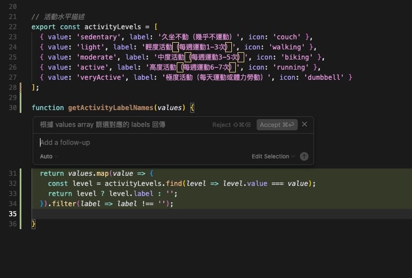Click the Accept button in the inline prompt
Image resolution: width=412 pixels, height=278 pixels.
276,125
